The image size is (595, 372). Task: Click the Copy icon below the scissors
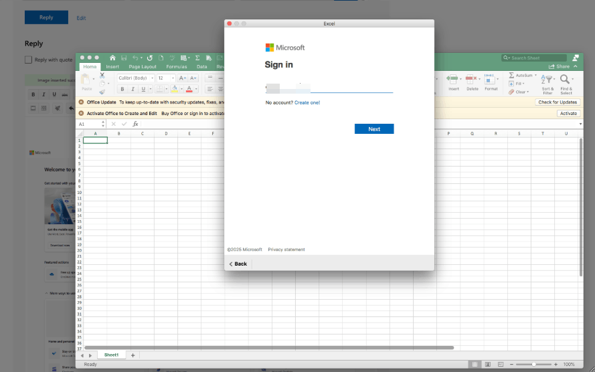102,84
